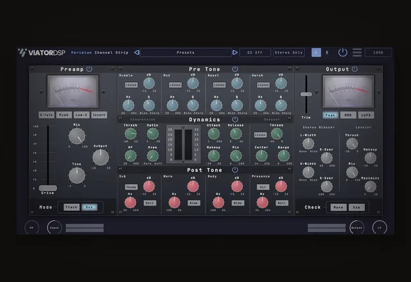Toggle the Dynamics section power icon

point(235,119)
